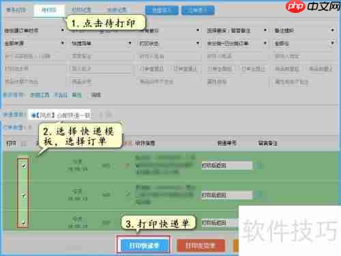Expand the order-time sorting dropdown in the first filter row
Screen dimensions: 341x256
click(34, 30)
